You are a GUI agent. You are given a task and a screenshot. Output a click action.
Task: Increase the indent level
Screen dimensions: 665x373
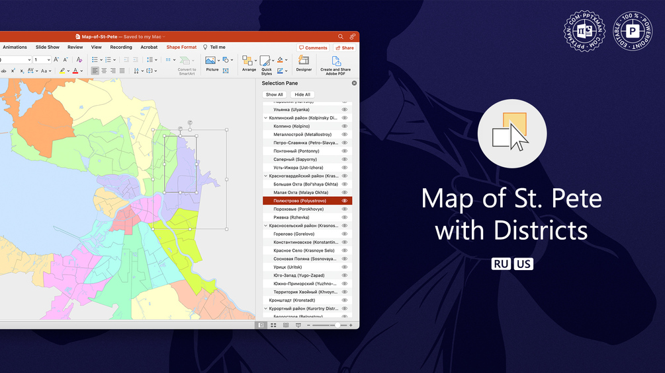pos(136,59)
